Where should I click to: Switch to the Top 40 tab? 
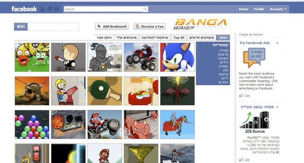pos(179,38)
